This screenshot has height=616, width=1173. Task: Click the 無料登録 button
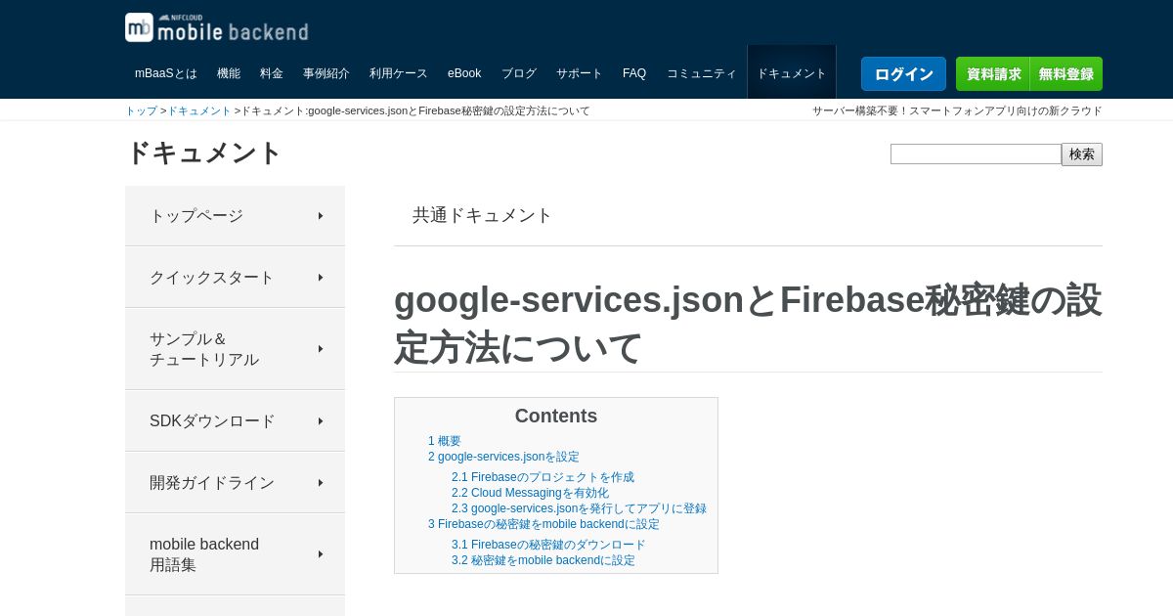1066,74
